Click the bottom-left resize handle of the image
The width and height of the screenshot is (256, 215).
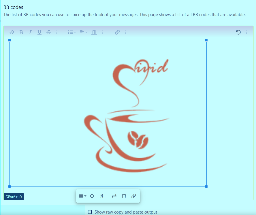tap(10, 187)
